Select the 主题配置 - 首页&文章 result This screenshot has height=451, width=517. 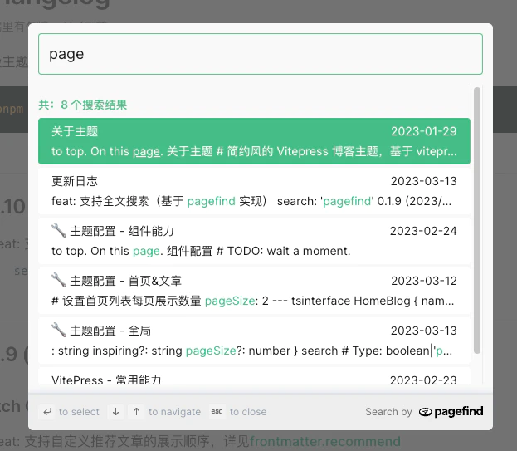[x=254, y=290]
